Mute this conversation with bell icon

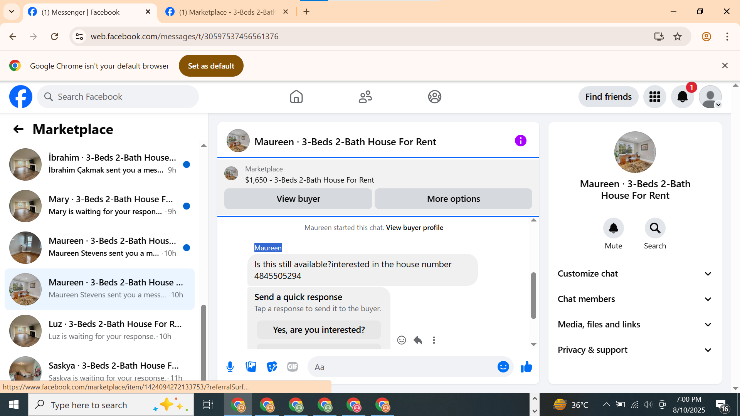pos(613,228)
